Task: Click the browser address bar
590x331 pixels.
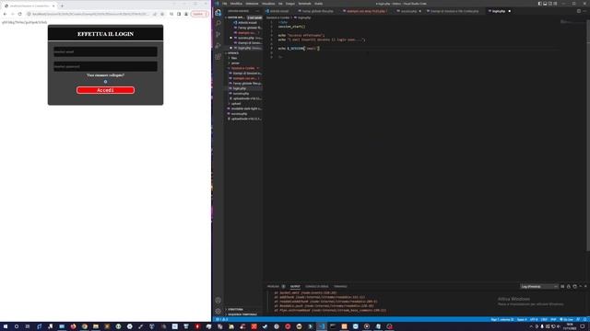Action: click(90, 14)
